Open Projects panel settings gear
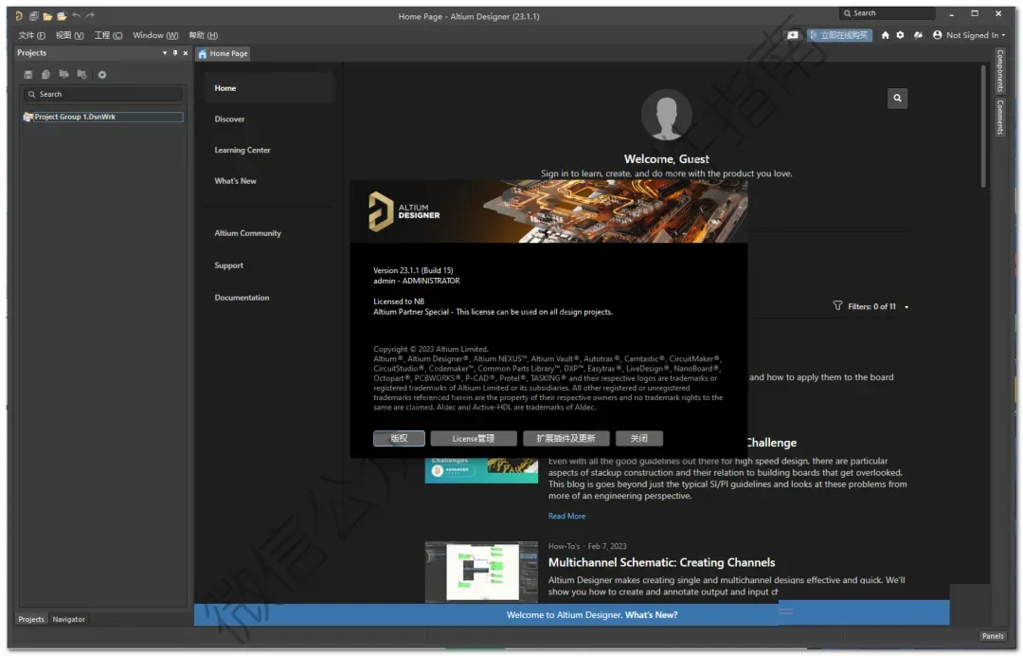The height and width of the screenshot is (656, 1023). 101,74
